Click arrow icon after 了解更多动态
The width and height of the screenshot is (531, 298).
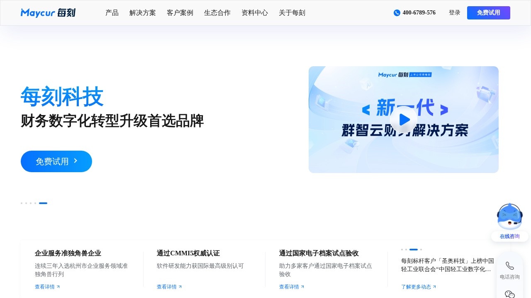[434, 287]
